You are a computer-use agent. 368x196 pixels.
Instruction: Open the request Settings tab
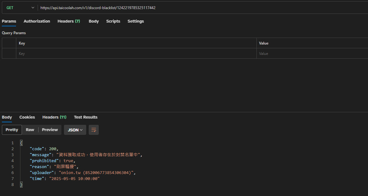click(x=136, y=21)
